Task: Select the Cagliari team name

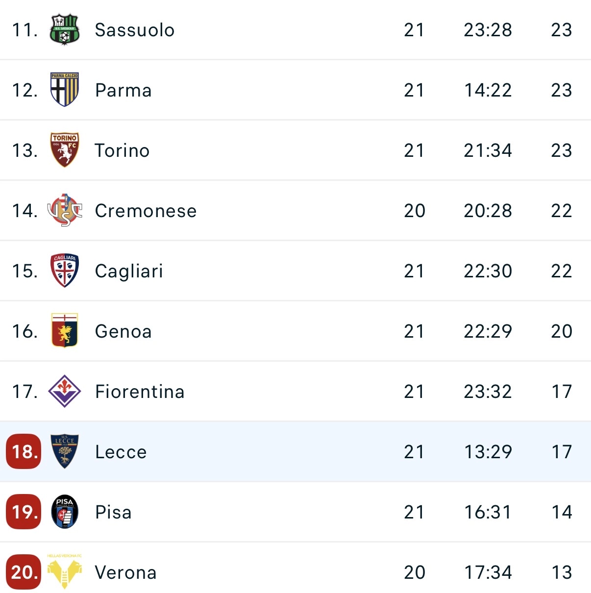Action: click(x=128, y=271)
